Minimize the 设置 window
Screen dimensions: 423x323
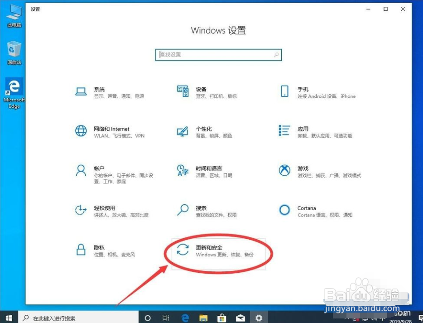[x=368, y=9]
